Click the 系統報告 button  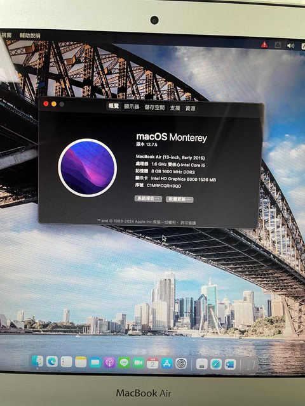click(148, 199)
